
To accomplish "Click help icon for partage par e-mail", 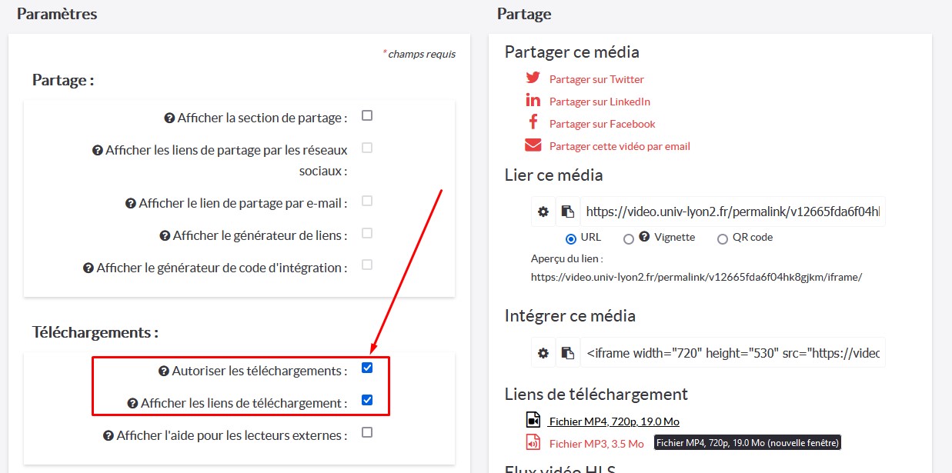I will click(131, 204).
